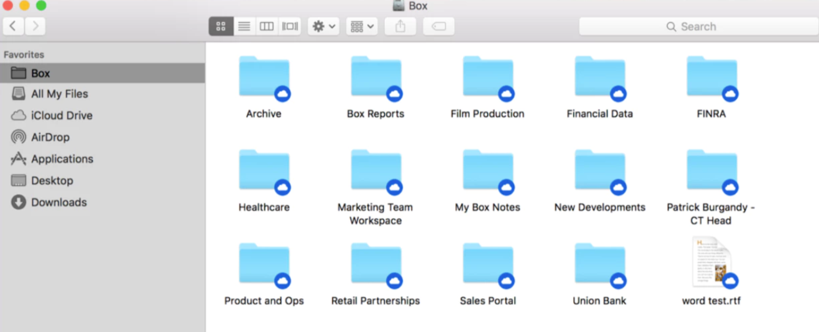Open the Action gear dropdown menu

click(x=324, y=26)
